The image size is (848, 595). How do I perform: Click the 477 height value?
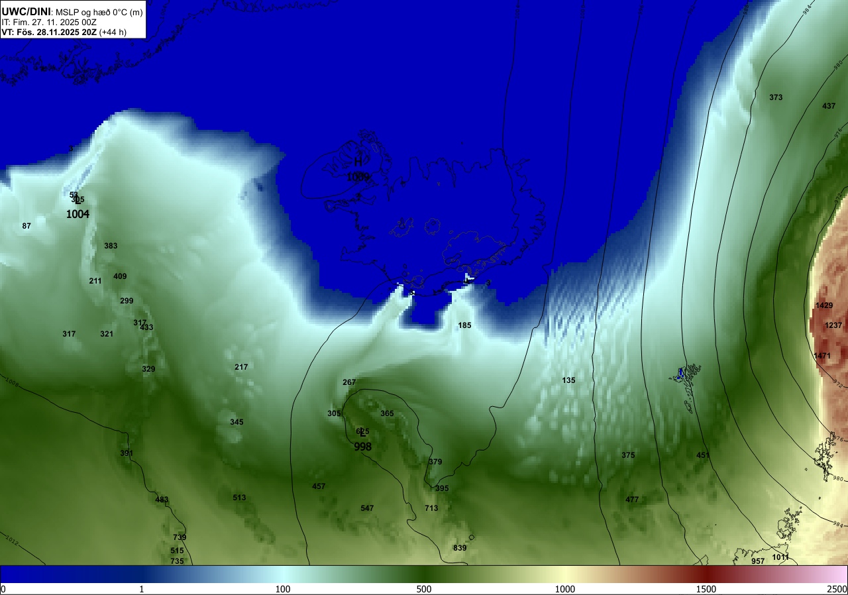(x=632, y=500)
